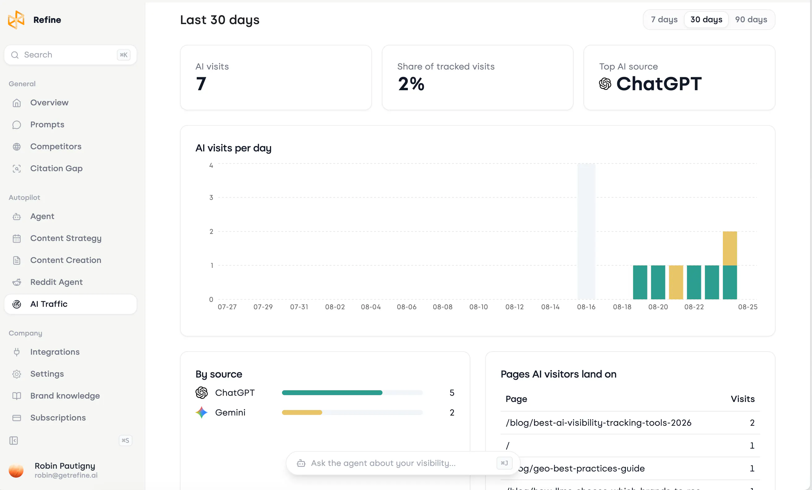Select the 30 days range
The height and width of the screenshot is (490, 812).
pos(706,19)
